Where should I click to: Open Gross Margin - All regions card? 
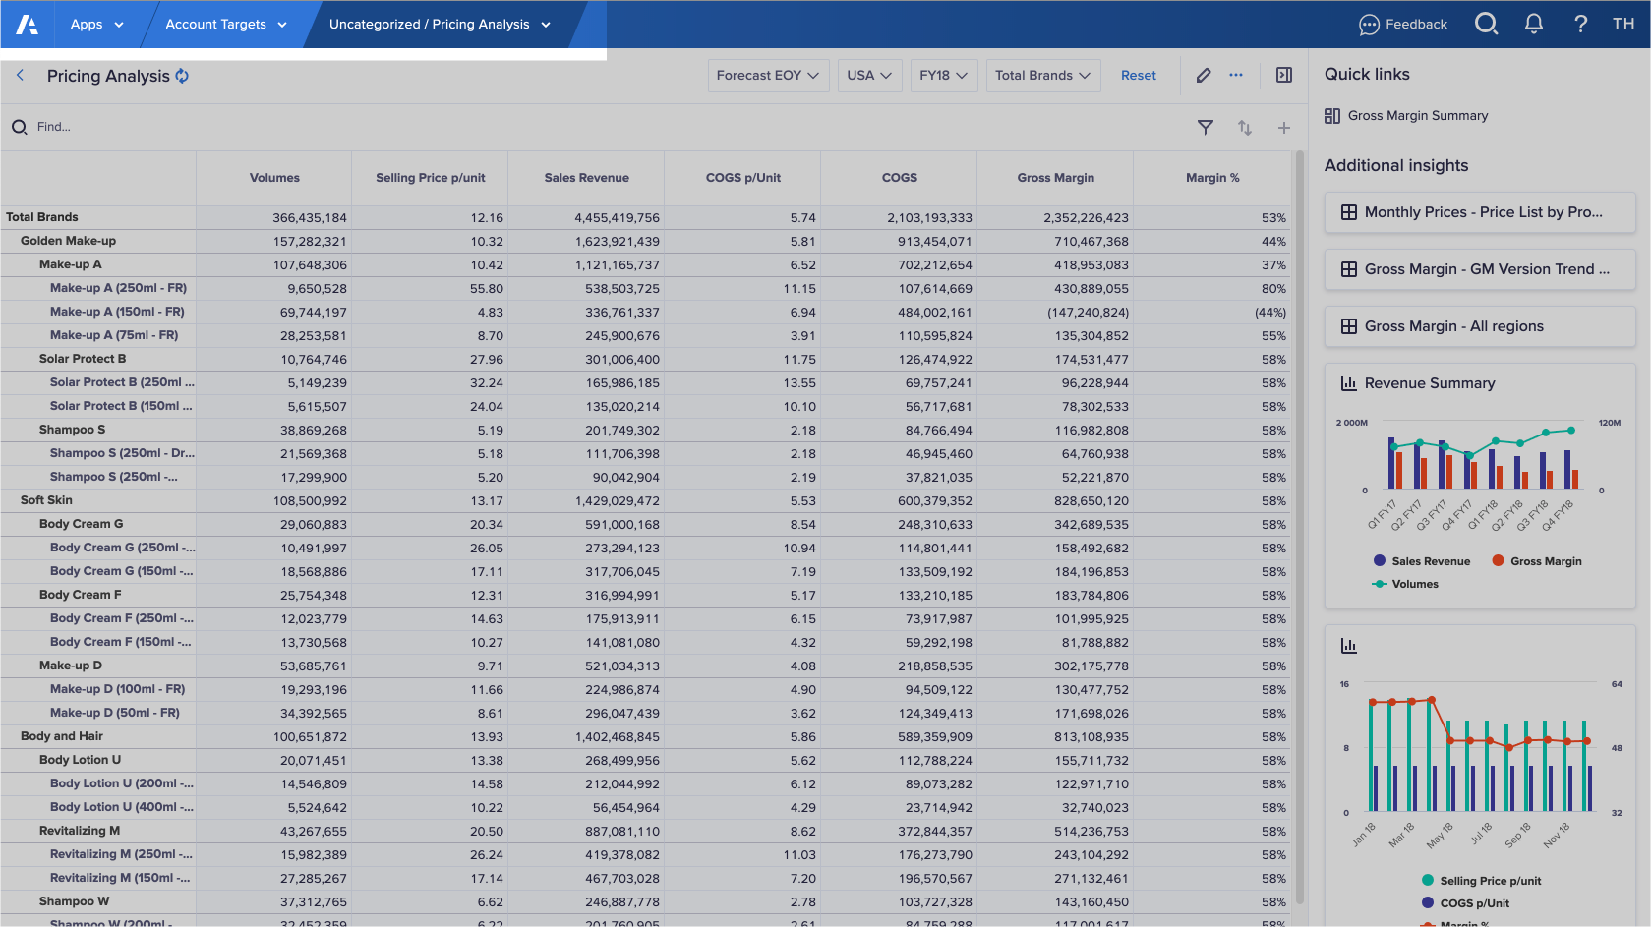1479,326
